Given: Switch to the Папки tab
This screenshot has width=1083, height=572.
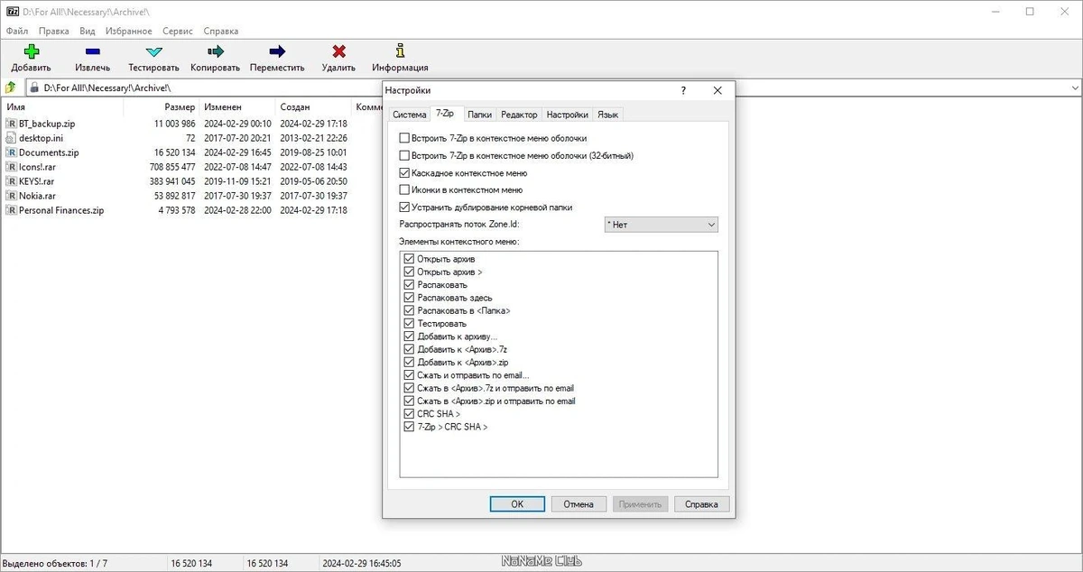Looking at the screenshot, I should pos(480,115).
